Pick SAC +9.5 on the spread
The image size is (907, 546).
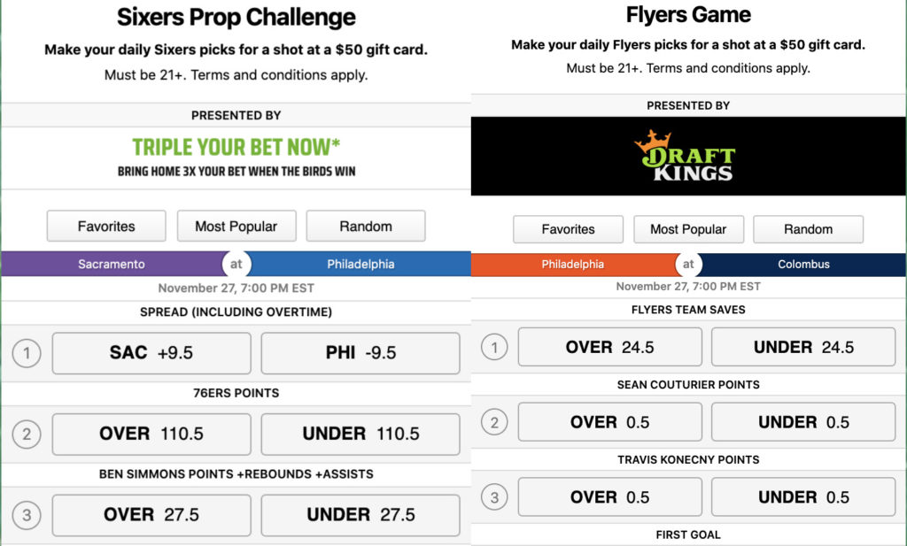click(x=151, y=353)
